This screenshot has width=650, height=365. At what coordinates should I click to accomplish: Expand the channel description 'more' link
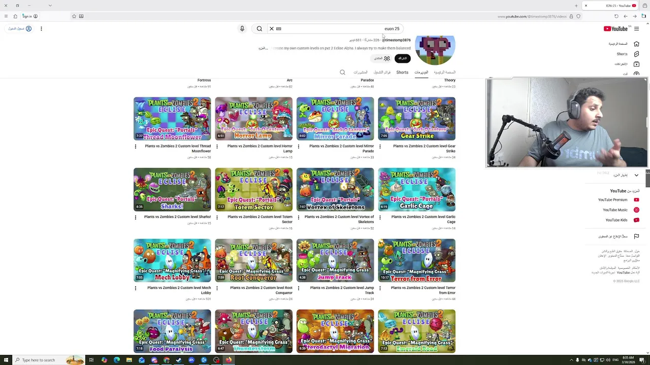(x=263, y=48)
